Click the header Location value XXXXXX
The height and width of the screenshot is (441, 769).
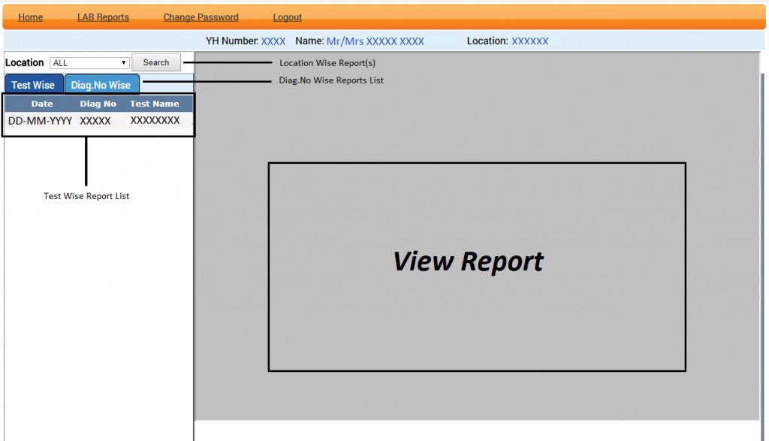coord(529,41)
